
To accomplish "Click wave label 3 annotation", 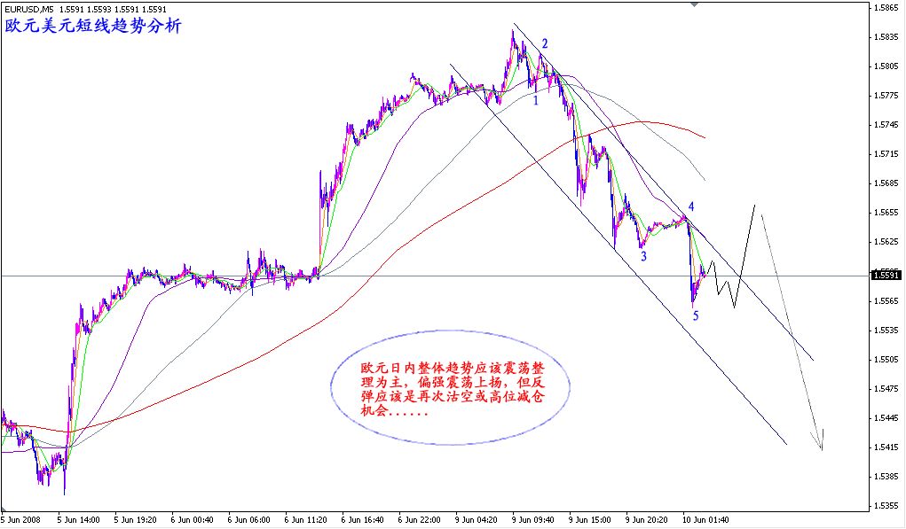I will [x=642, y=255].
